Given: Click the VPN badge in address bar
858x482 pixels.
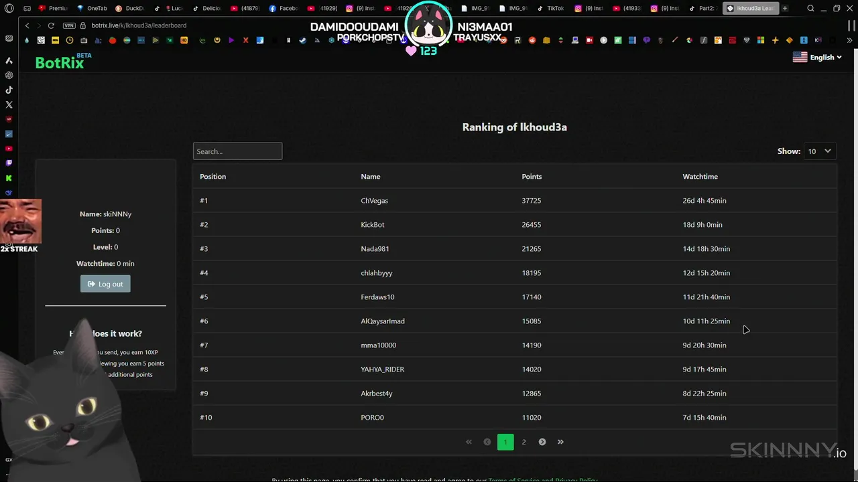Looking at the screenshot, I should (x=69, y=25).
